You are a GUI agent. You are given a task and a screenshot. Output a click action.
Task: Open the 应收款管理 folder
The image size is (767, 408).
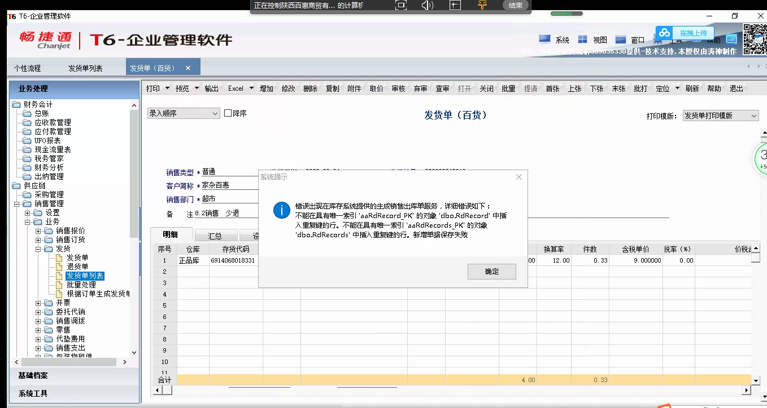53,122
